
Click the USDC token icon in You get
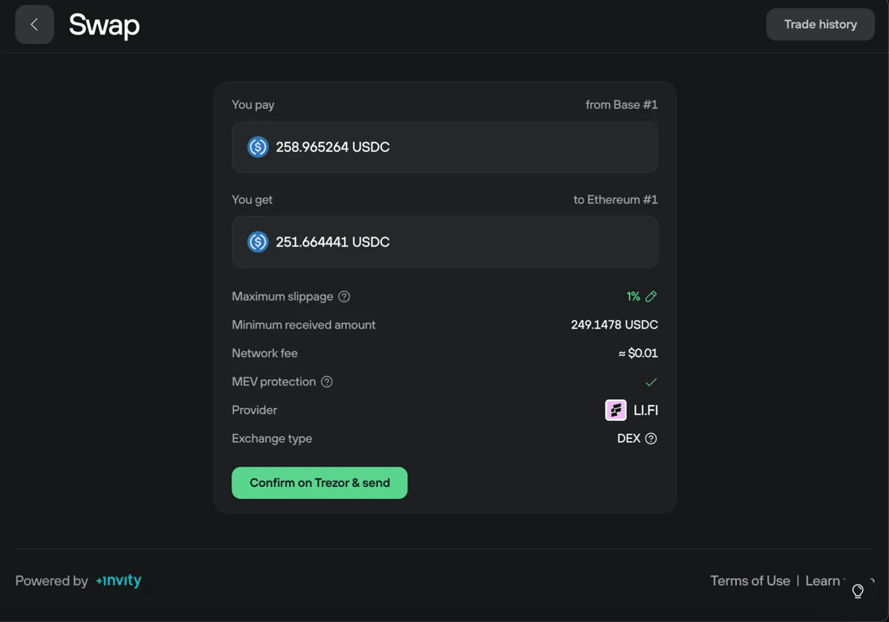click(x=257, y=241)
